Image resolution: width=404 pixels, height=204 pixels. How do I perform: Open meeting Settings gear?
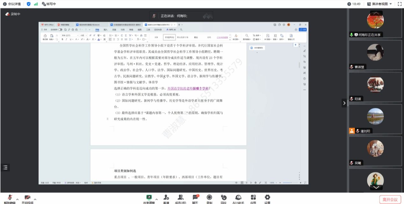click(x=267, y=197)
